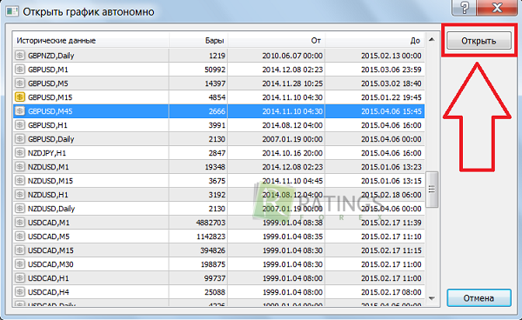Select the GBPNZD,Daily entry
Screen dimensions: 522x320
coord(218,56)
